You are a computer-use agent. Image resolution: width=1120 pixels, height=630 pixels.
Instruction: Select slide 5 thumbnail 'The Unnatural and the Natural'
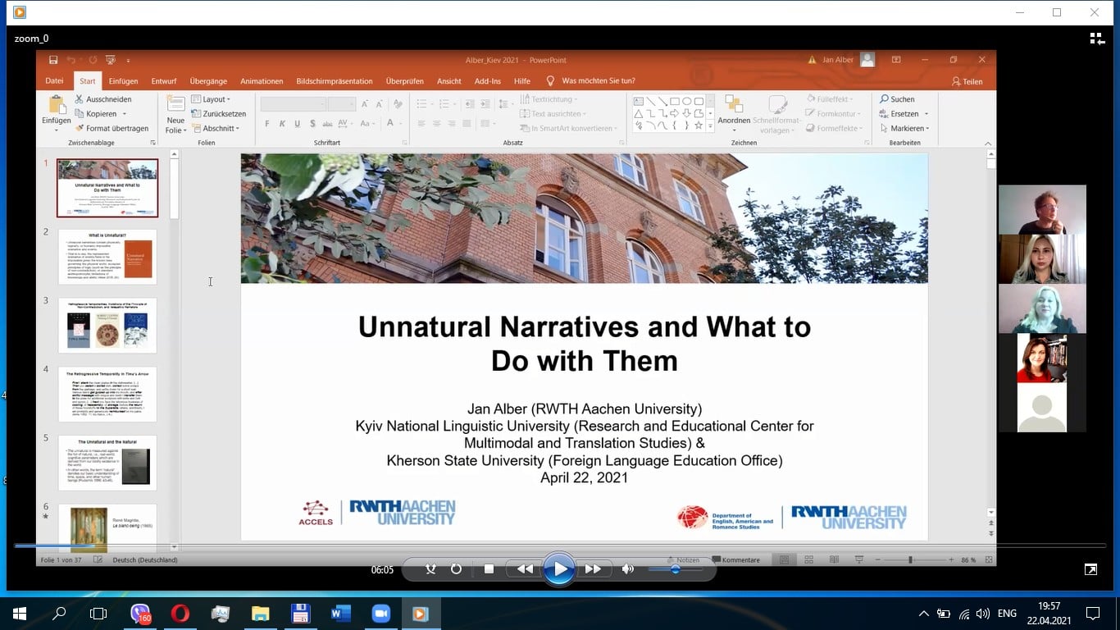[107, 463]
